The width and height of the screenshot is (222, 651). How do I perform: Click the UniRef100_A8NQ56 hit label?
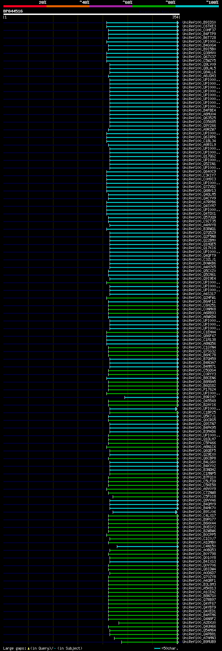point(199,344)
